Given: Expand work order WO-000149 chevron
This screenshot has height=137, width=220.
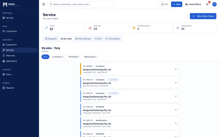Looking at the screenshot, I should pos(176,123).
